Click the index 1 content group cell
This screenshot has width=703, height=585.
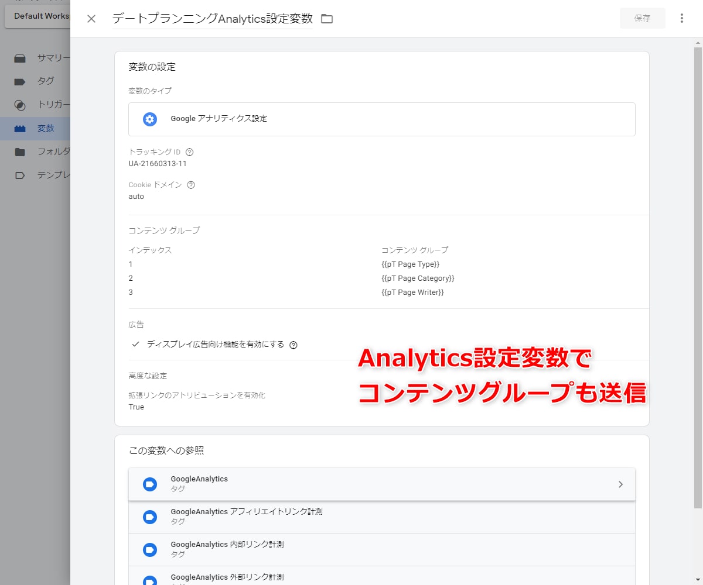(131, 264)
